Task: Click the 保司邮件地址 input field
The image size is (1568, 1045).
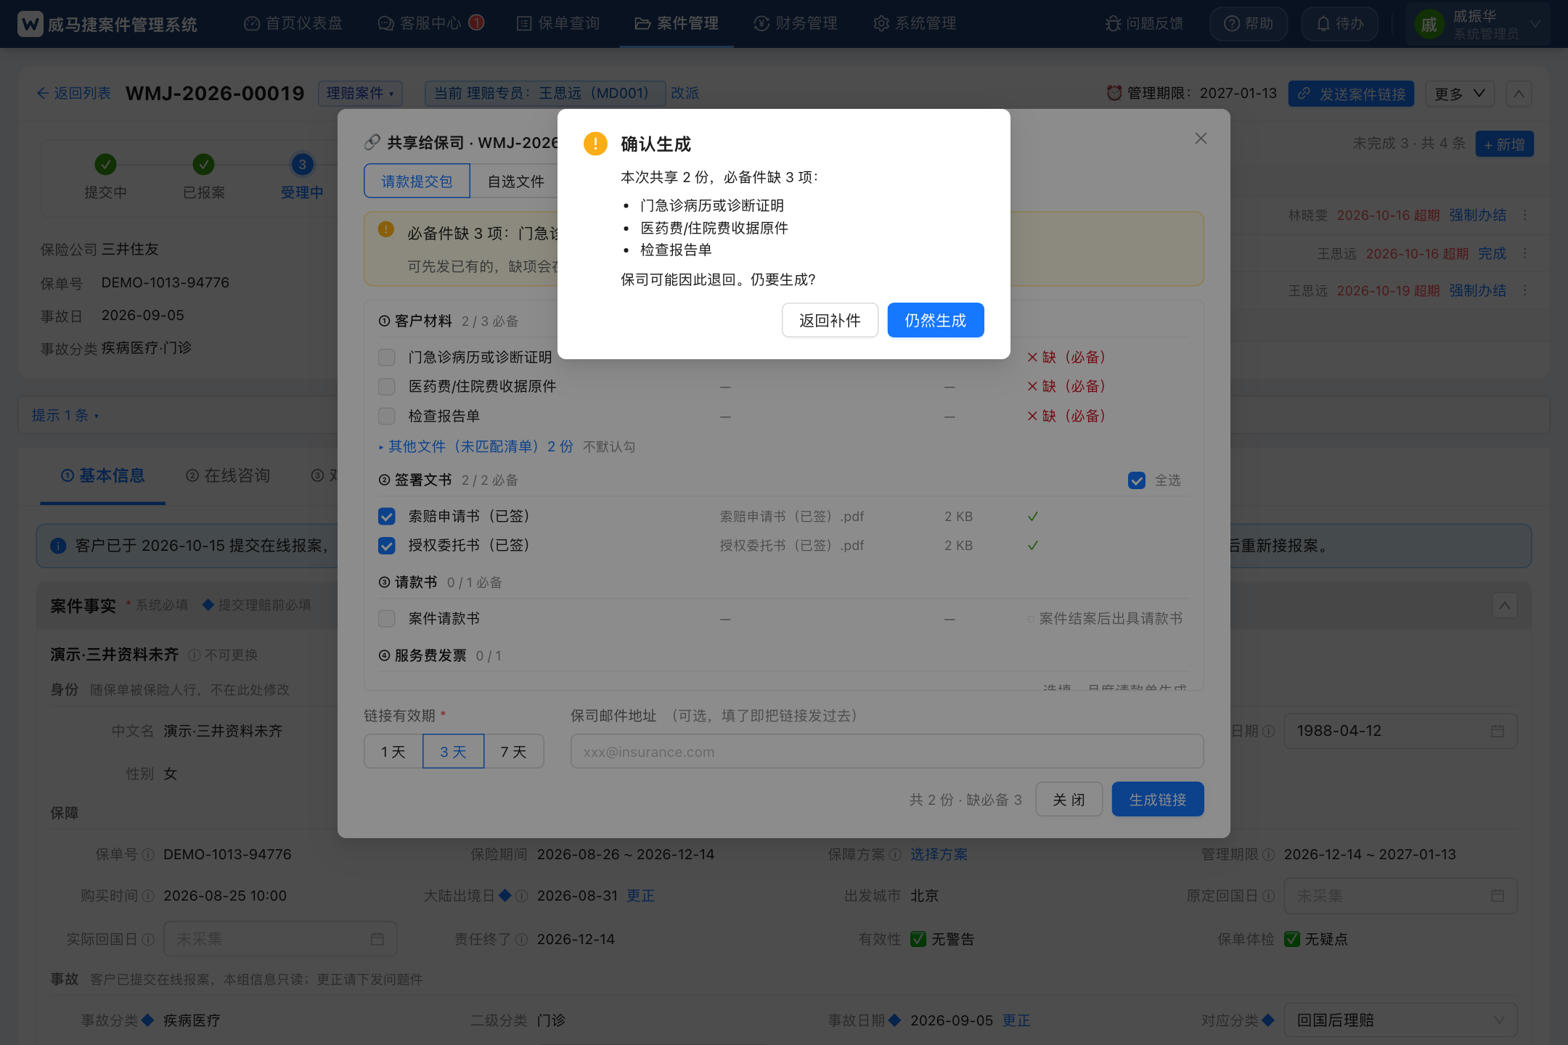Action: [x=887, y=752]
